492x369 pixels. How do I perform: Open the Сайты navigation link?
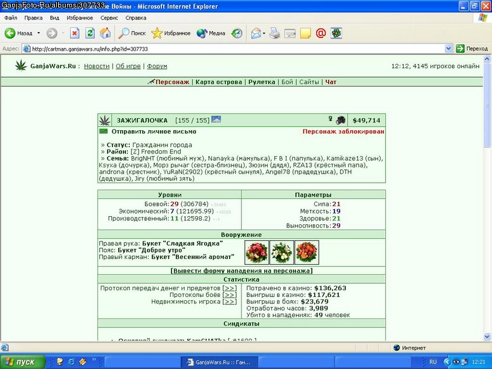309,82
